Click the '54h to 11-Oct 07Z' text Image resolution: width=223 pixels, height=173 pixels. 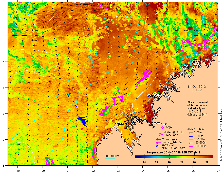click(174, 148)
